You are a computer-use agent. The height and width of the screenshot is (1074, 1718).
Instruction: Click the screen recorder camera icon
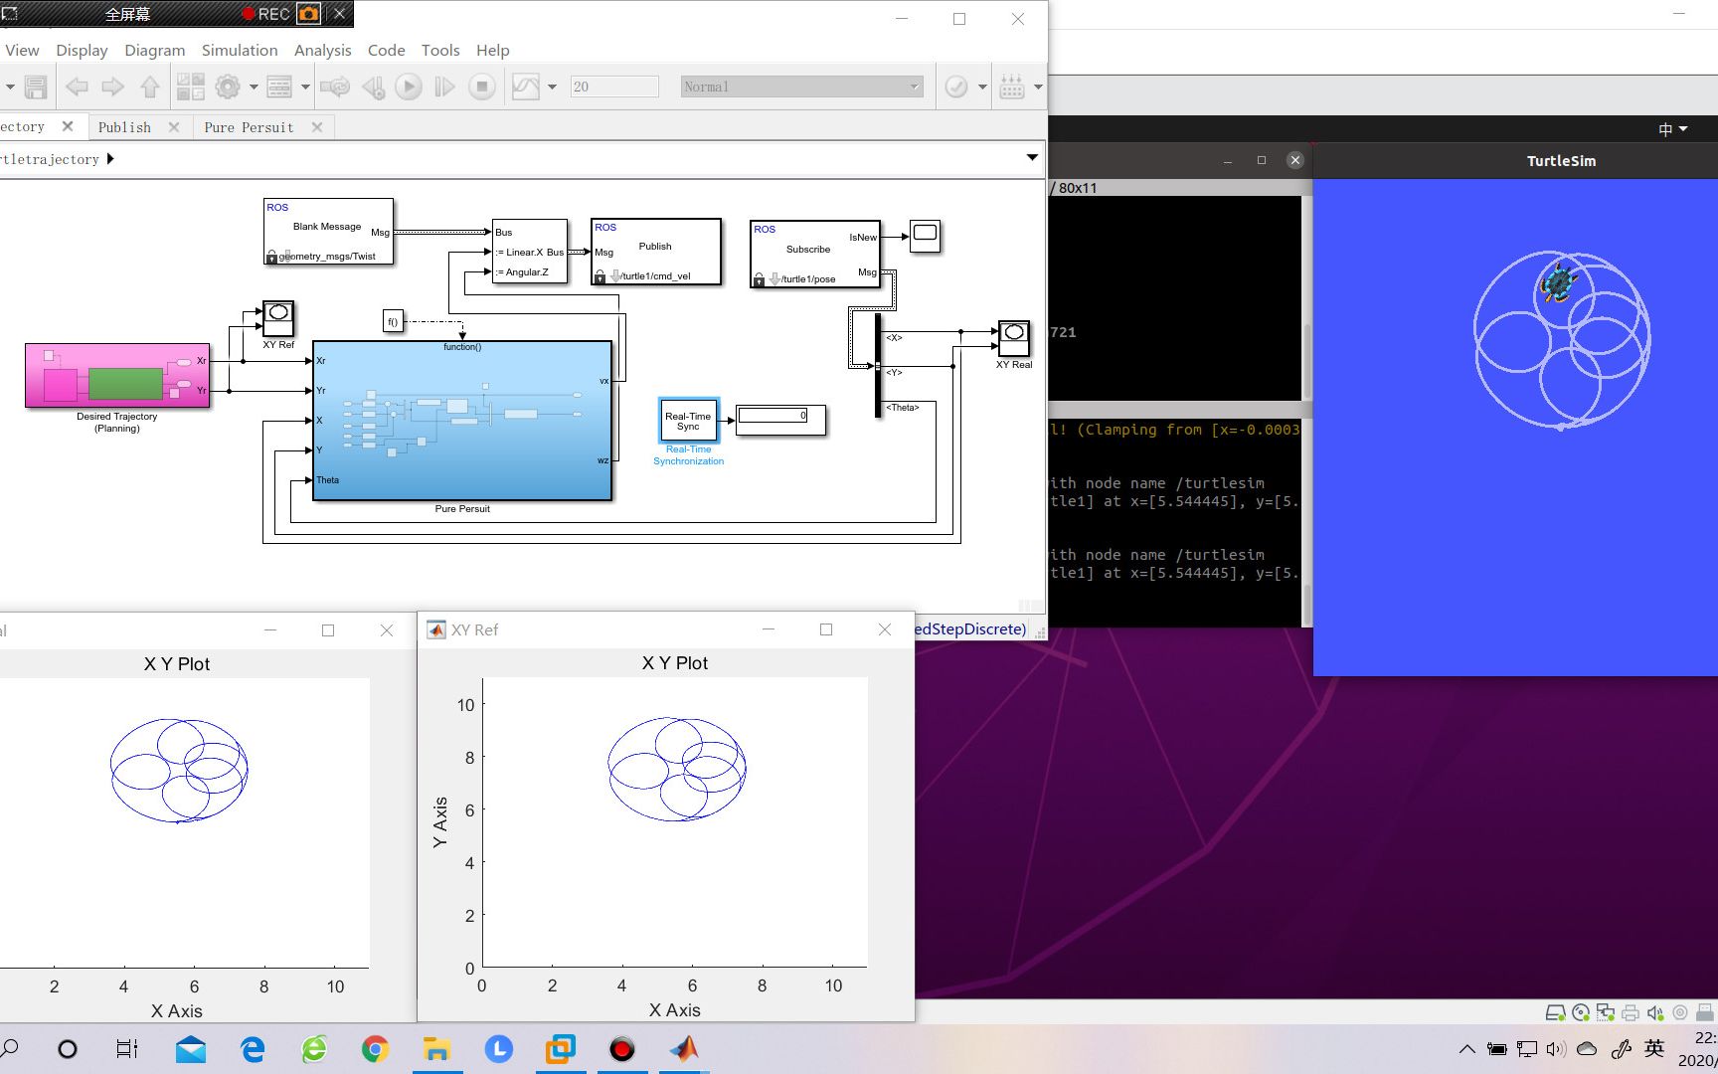tap(309, 14)
